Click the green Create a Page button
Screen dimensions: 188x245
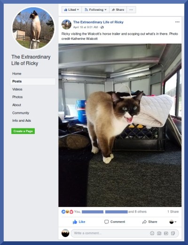pos(23,131)
